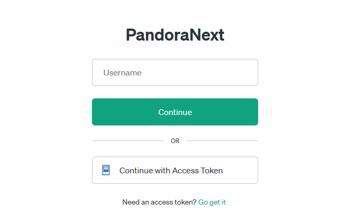Click the Username placeholder text
The height and width of the screenshot is (216, 360).
(x=123, y=73)
